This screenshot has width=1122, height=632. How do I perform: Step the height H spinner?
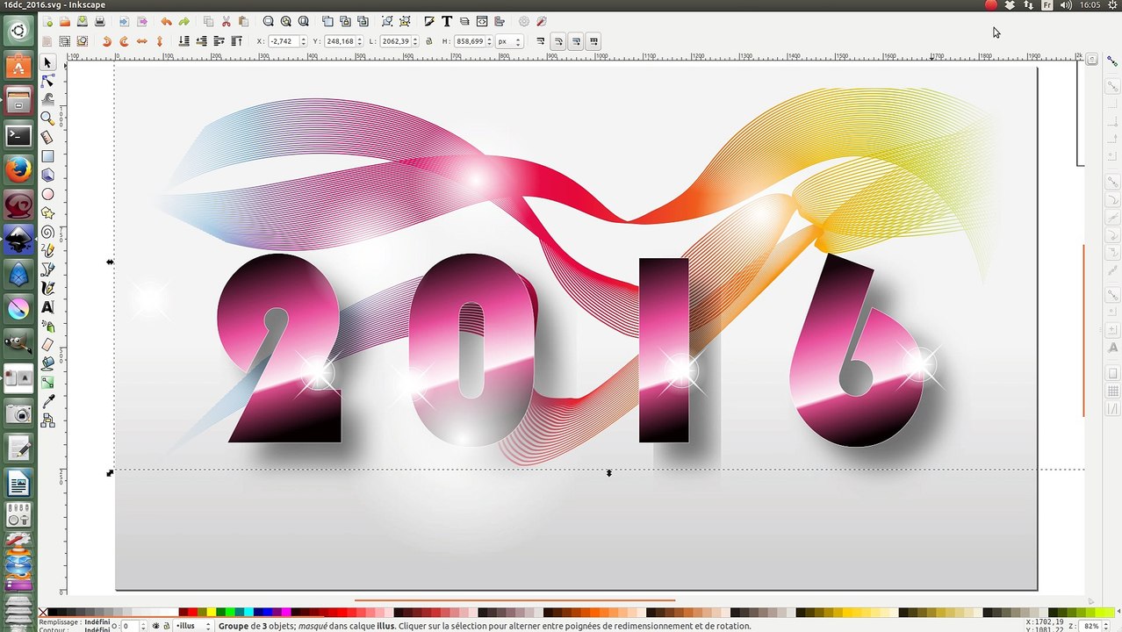point(490,41)
